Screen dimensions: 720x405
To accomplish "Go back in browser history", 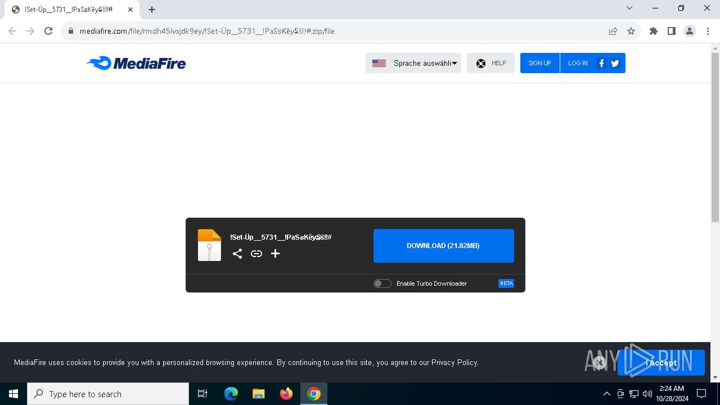I will (12, 31).
